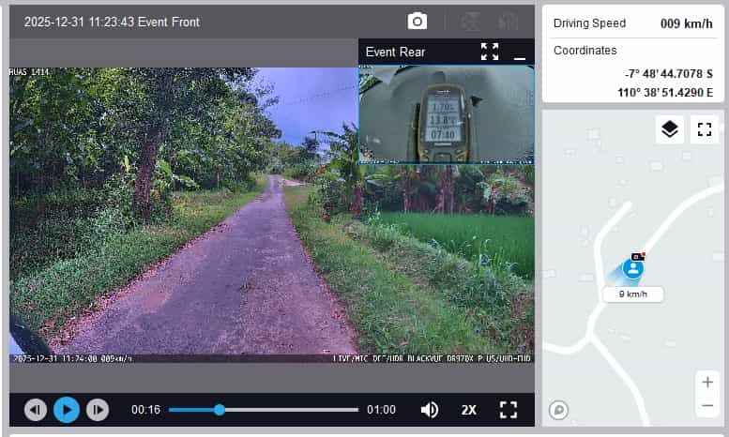
Task: Click the map attribution logo icon
Action: [559, 409]
